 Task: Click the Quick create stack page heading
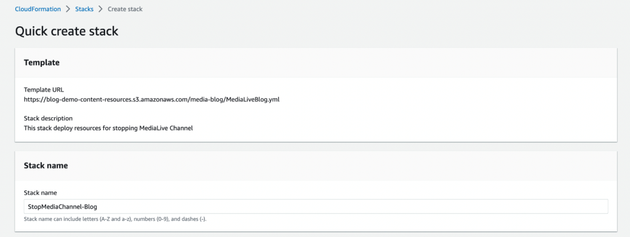pos(66,31)
